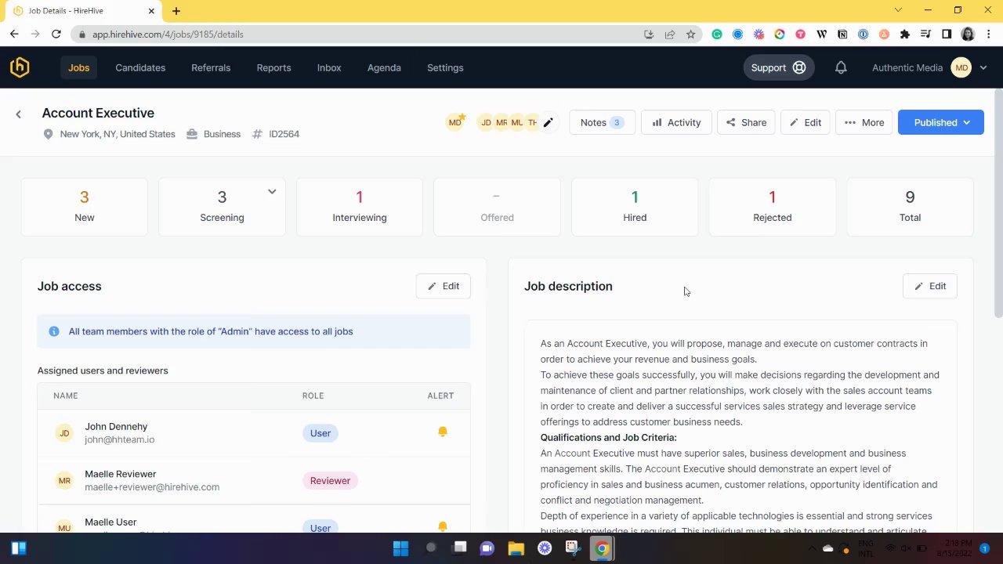1003x564 pixels.
Task: Show Total candidates card
Action: tap(910, 207)
